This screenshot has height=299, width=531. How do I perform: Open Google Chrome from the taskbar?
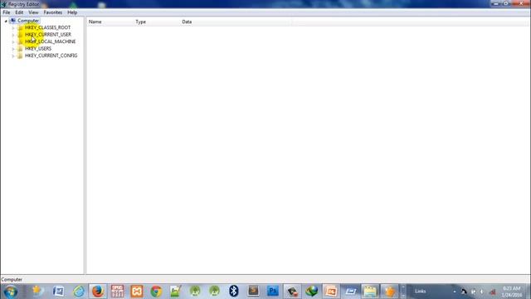point(156,292)
